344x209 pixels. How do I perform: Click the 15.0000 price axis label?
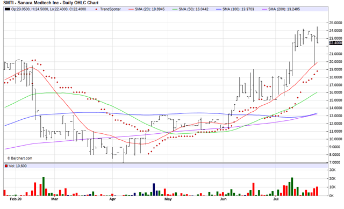[335, 100]
